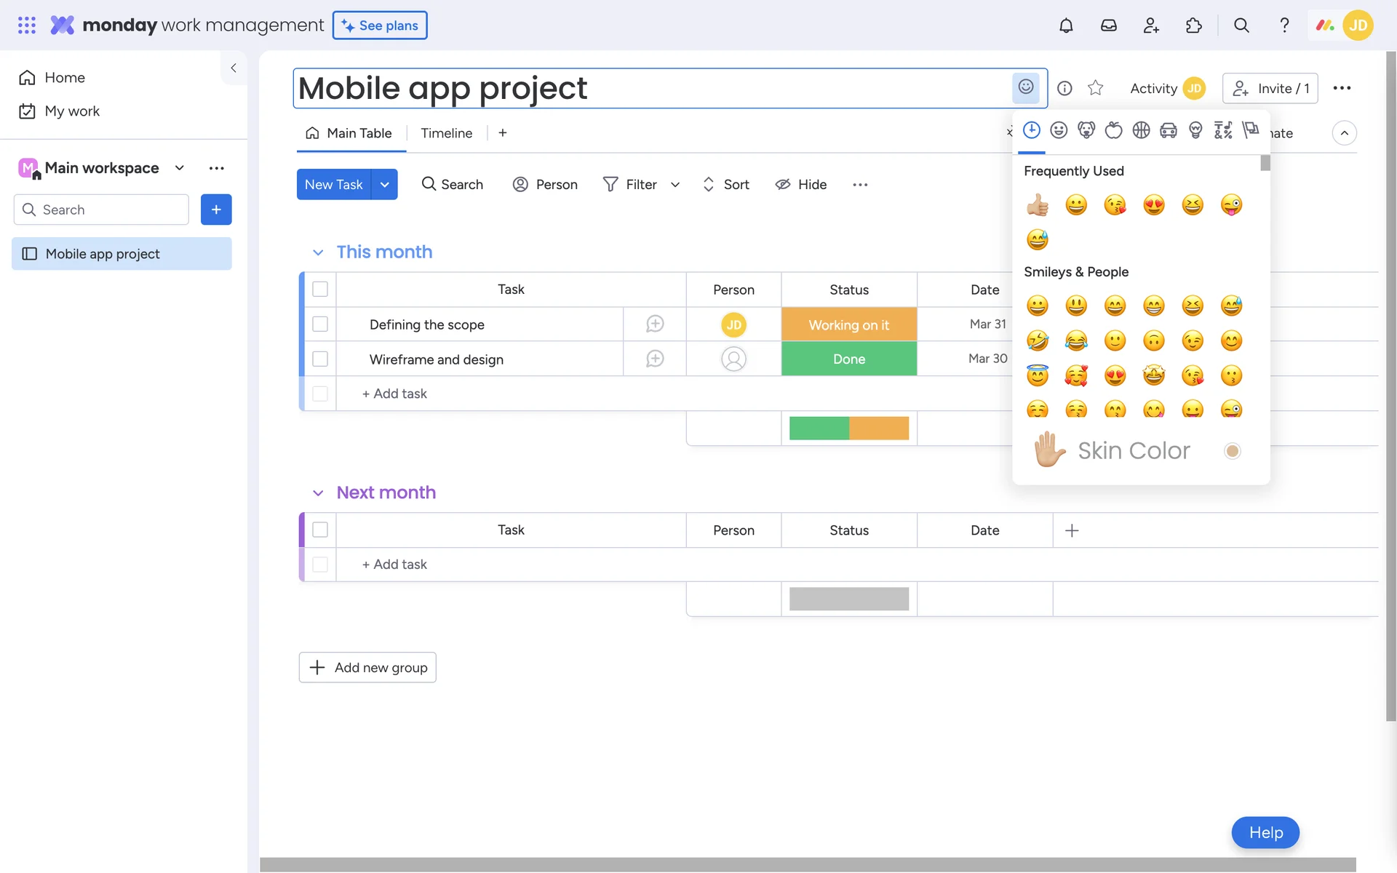Image resolution: width=1397 pixels, height=873 pixels.
Task: Select the Flags emoji category
Action: click(1251, 130)
